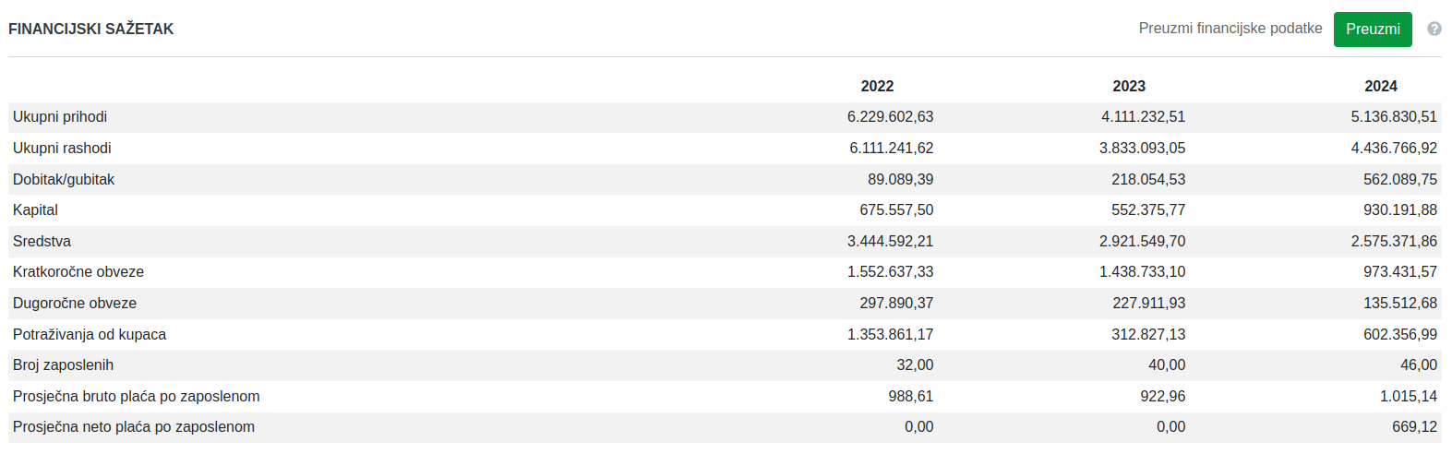Select the Dobitak/gubitak row label
Screen dimensions: 1452x466
point(64,180)
